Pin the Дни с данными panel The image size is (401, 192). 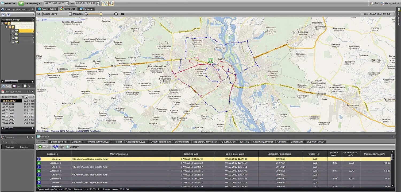pos(28,92)
